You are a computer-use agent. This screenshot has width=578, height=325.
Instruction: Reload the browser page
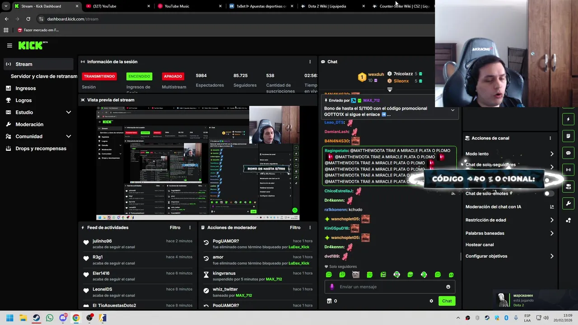click(28, 19)
